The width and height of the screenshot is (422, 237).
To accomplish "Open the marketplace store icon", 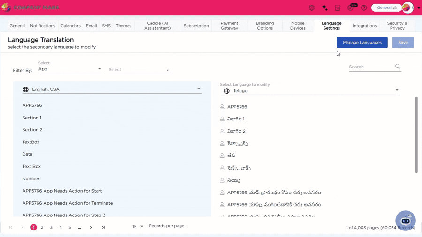I will pos(338,8).
